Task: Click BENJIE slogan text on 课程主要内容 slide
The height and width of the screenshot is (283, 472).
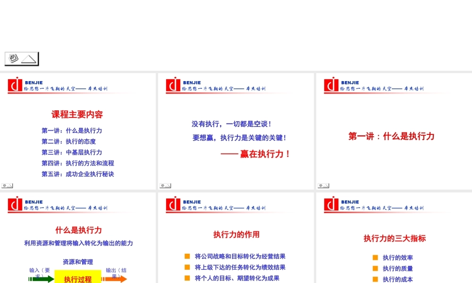Action: 66,88
